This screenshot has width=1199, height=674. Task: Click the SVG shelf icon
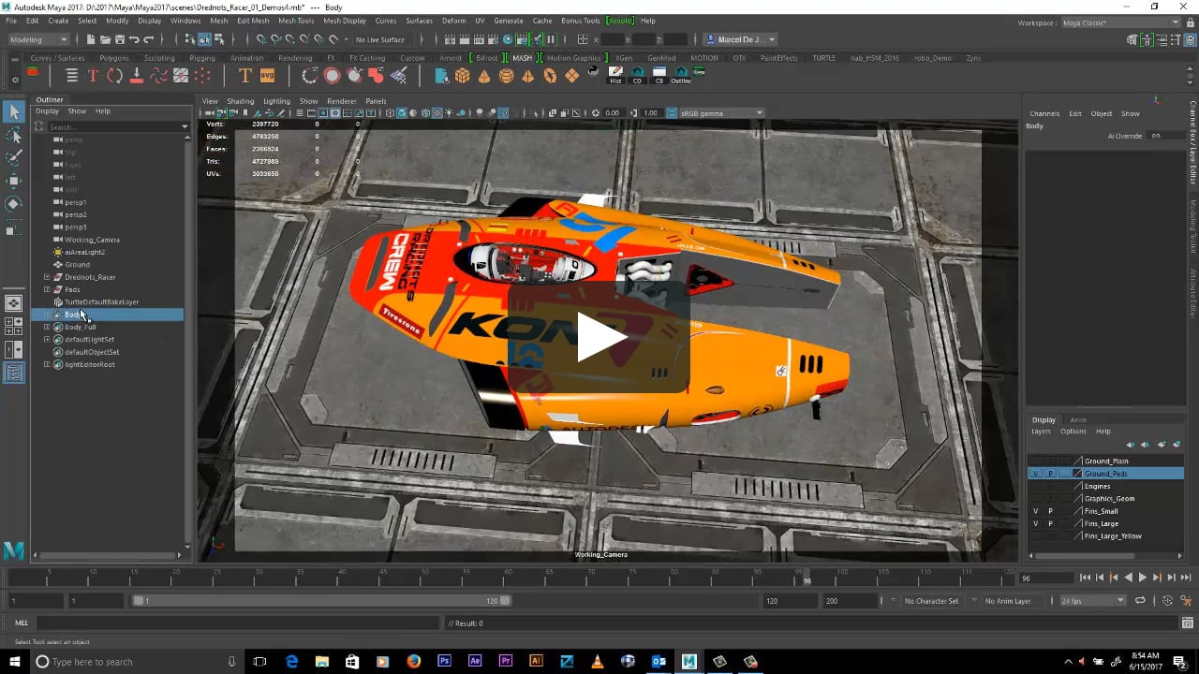(267, 76)
